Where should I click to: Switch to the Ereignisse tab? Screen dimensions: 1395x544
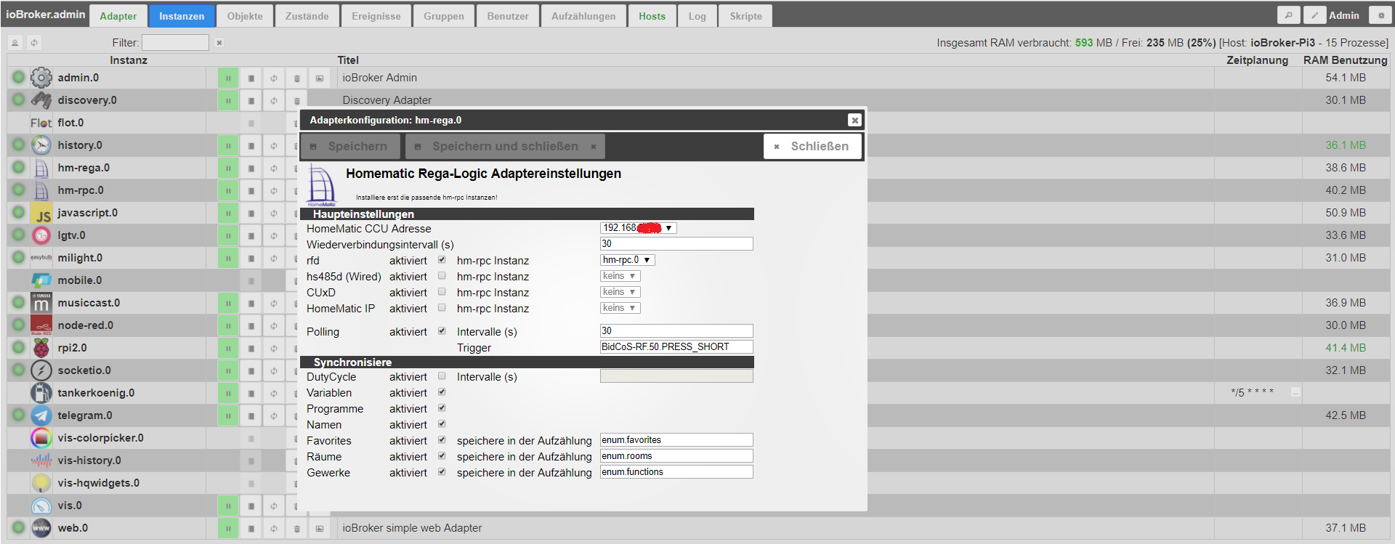tap(376, 16)
